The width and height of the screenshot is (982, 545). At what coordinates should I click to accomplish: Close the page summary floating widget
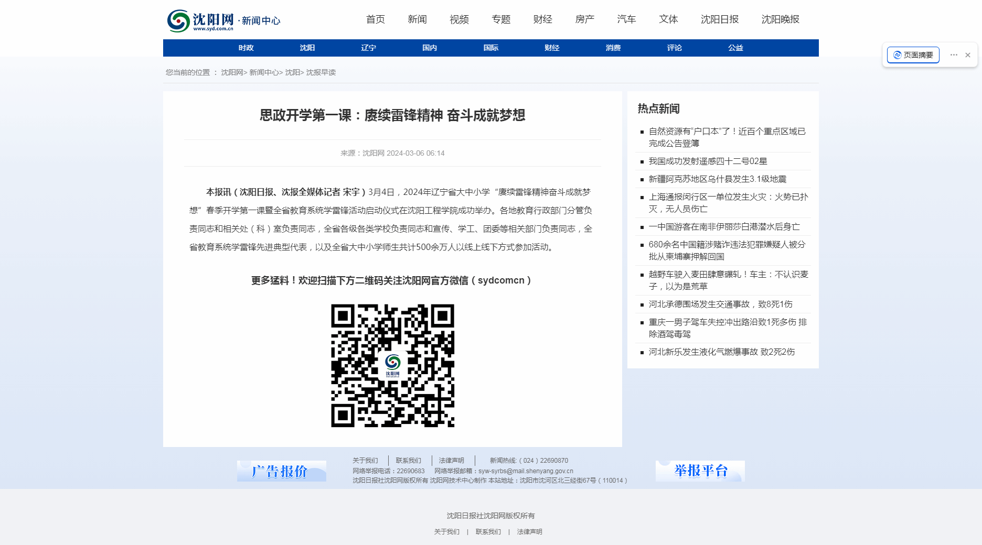tap(968, 55)
